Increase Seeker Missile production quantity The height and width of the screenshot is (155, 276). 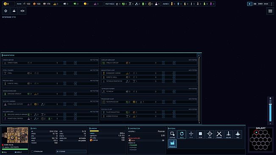point(174,116)
